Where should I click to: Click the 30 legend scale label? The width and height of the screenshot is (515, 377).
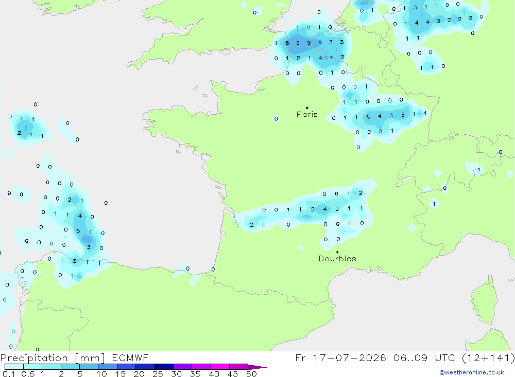tap(176, 374)
